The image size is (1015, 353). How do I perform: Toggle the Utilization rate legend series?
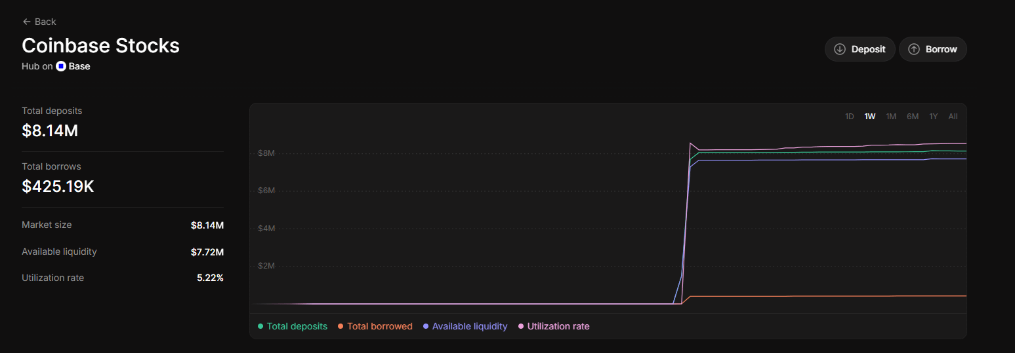(554, 326)
